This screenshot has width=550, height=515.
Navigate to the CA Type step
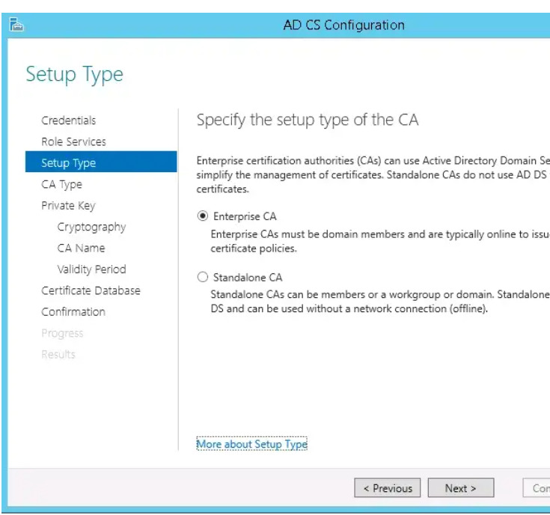tap(61, 185)
